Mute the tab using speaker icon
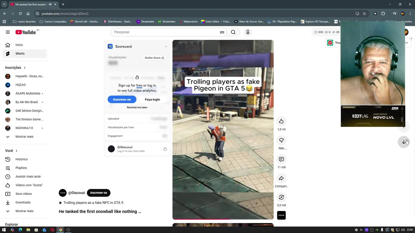This screenshot has height=233, width=415. point(50,5)
